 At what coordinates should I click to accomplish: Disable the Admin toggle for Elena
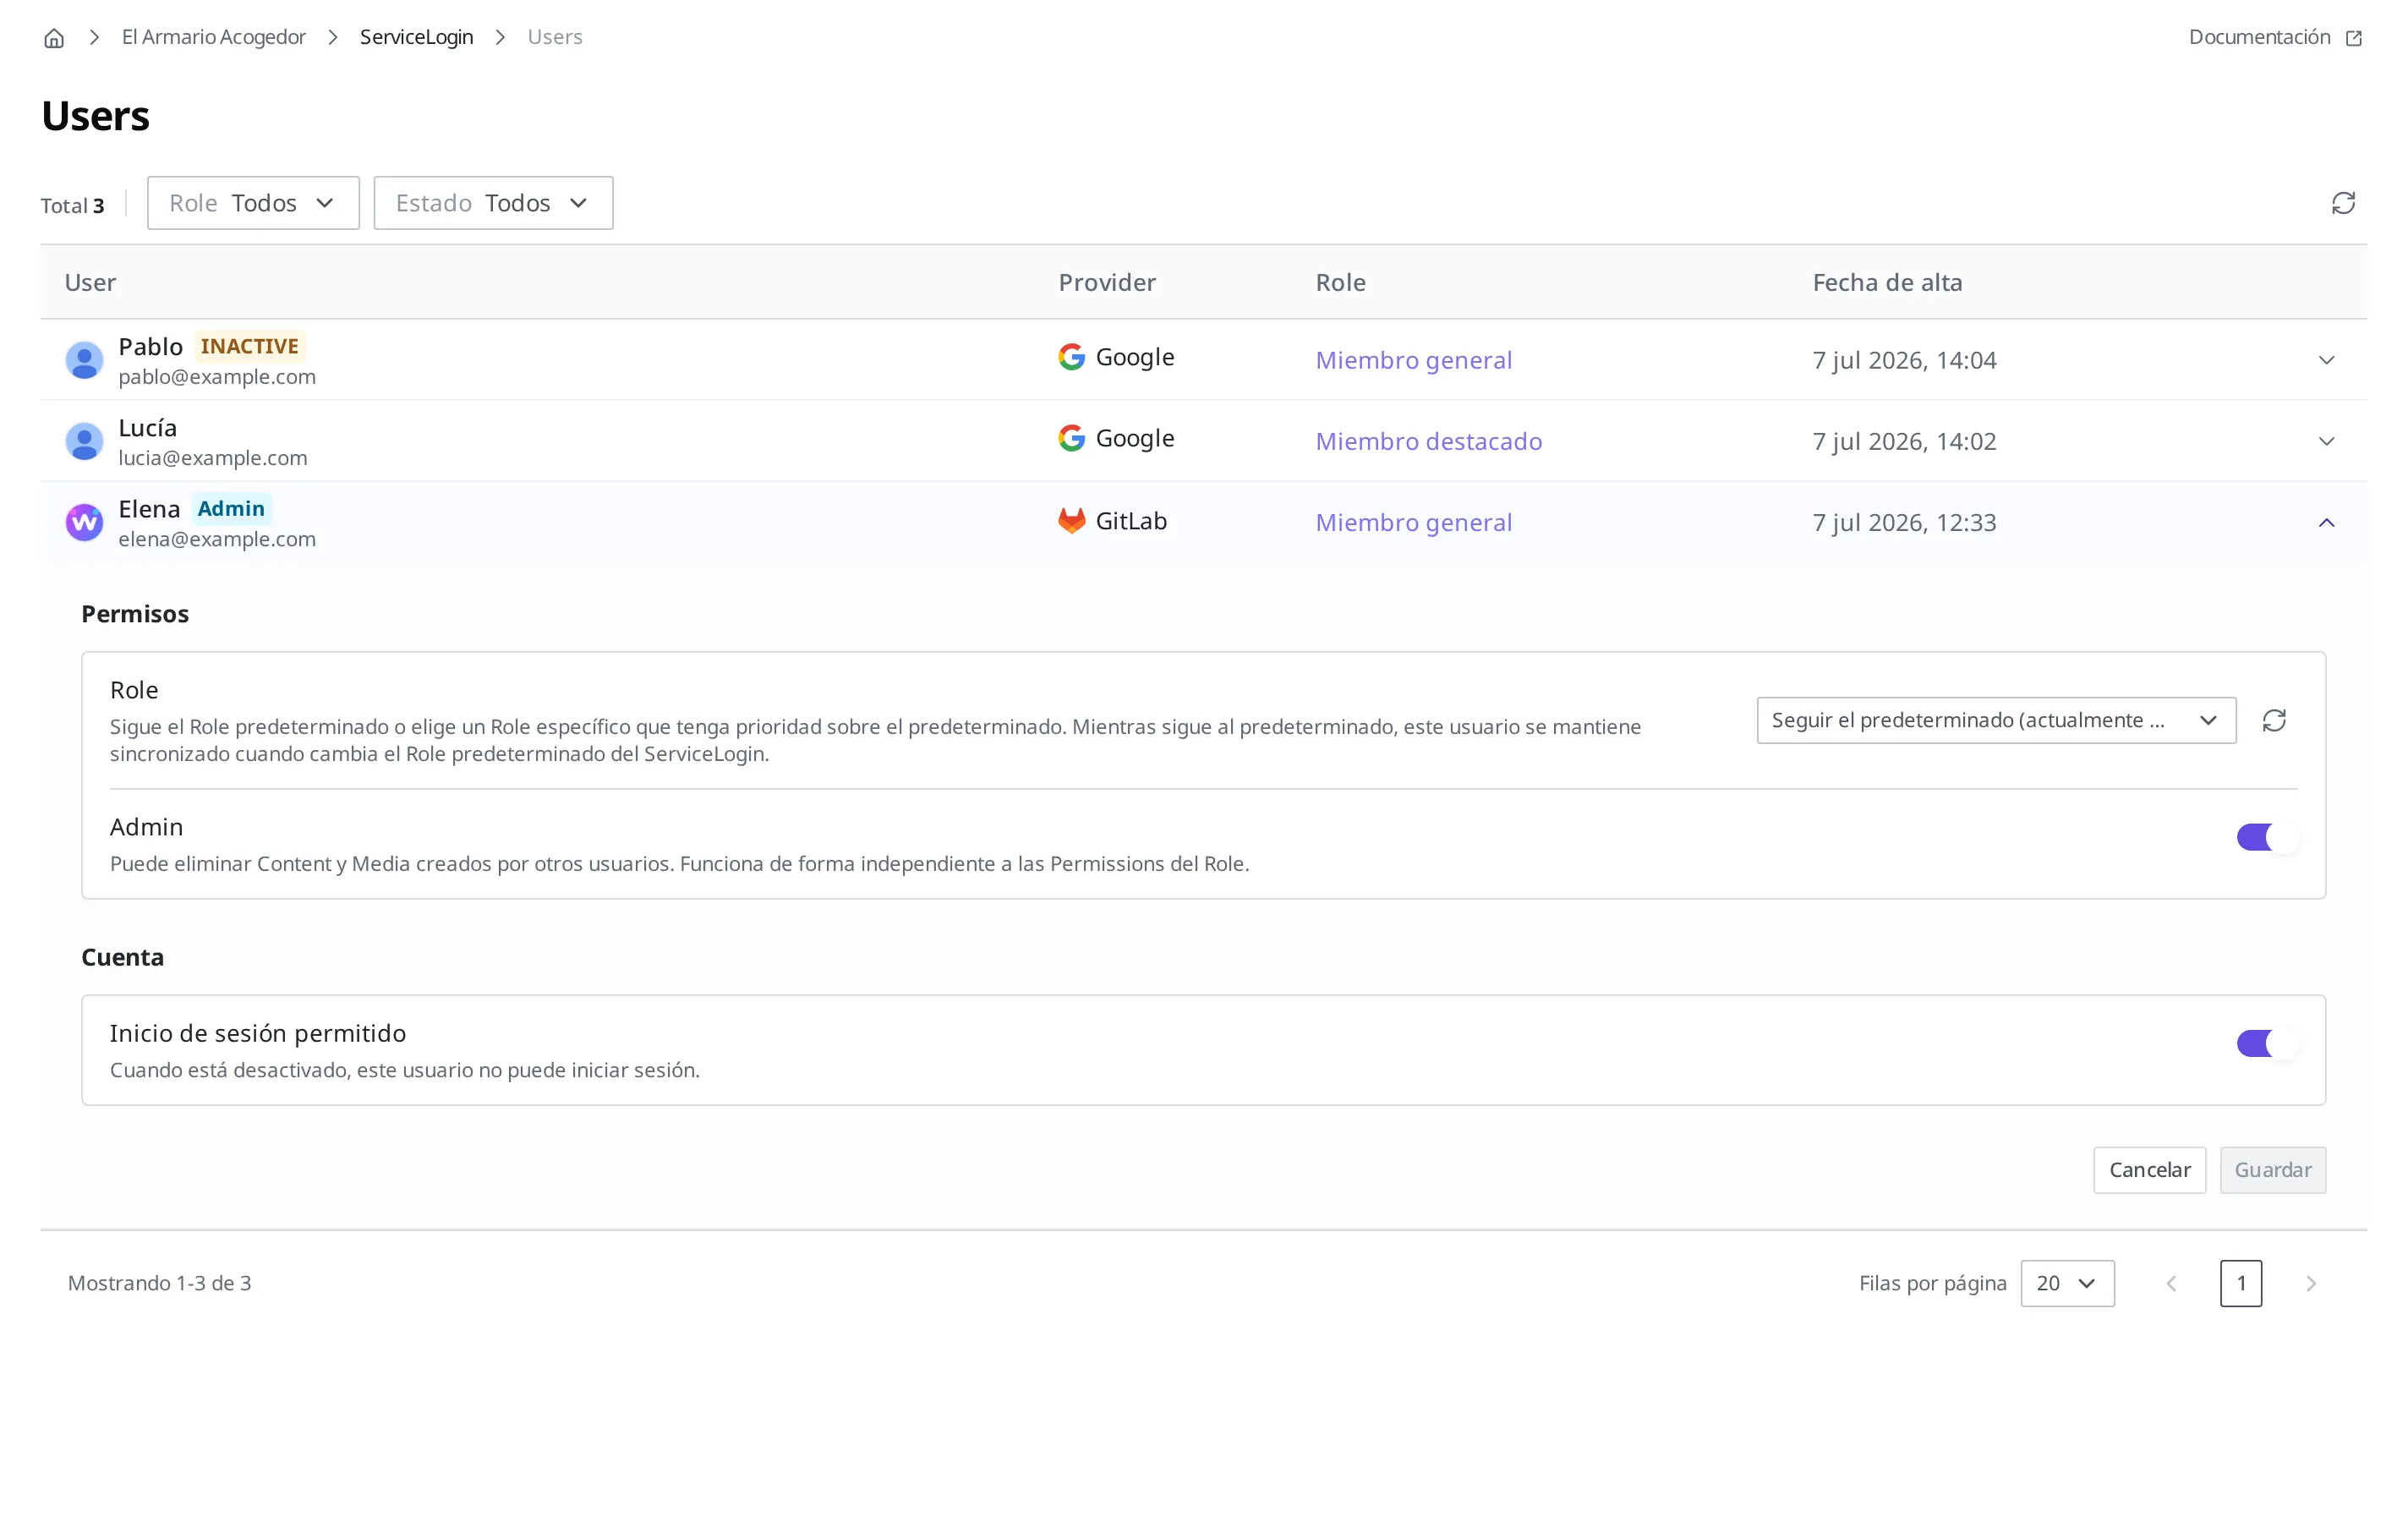2268,837
